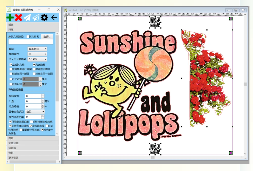
Task: Click the 蒙泰自动排版系统 window app icon
Action: coord(9,10)
